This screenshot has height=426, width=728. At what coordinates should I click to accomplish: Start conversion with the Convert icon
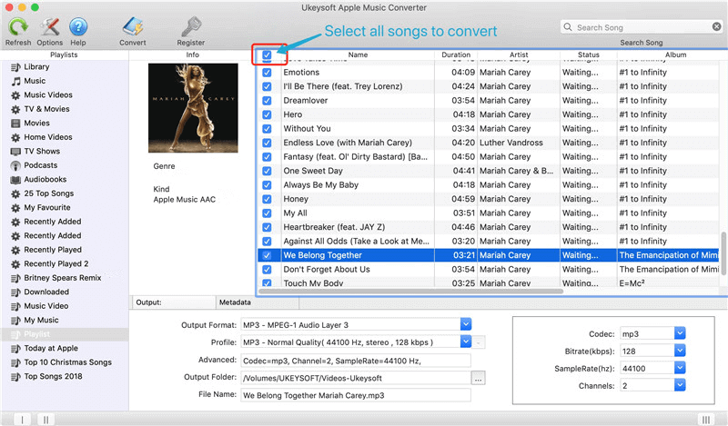click(133, 27)
